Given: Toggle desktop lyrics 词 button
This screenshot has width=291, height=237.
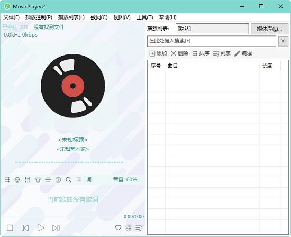Looking at the screenshot, I should pyautogui.click(x=89, y=179).
